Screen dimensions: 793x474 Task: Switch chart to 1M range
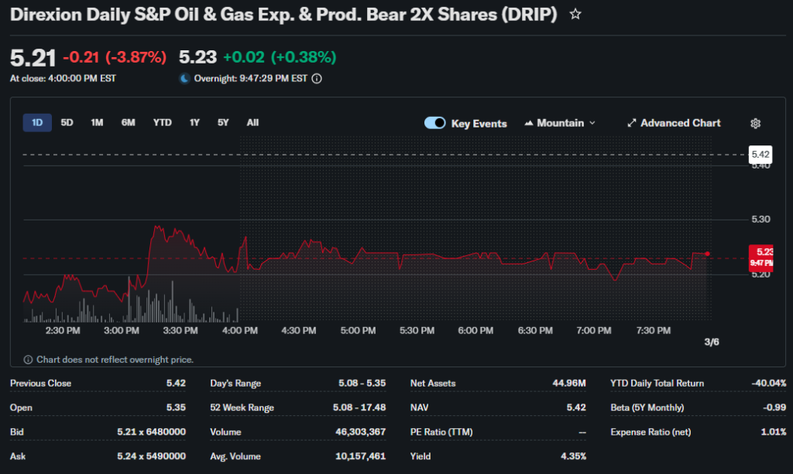point(97,122)
